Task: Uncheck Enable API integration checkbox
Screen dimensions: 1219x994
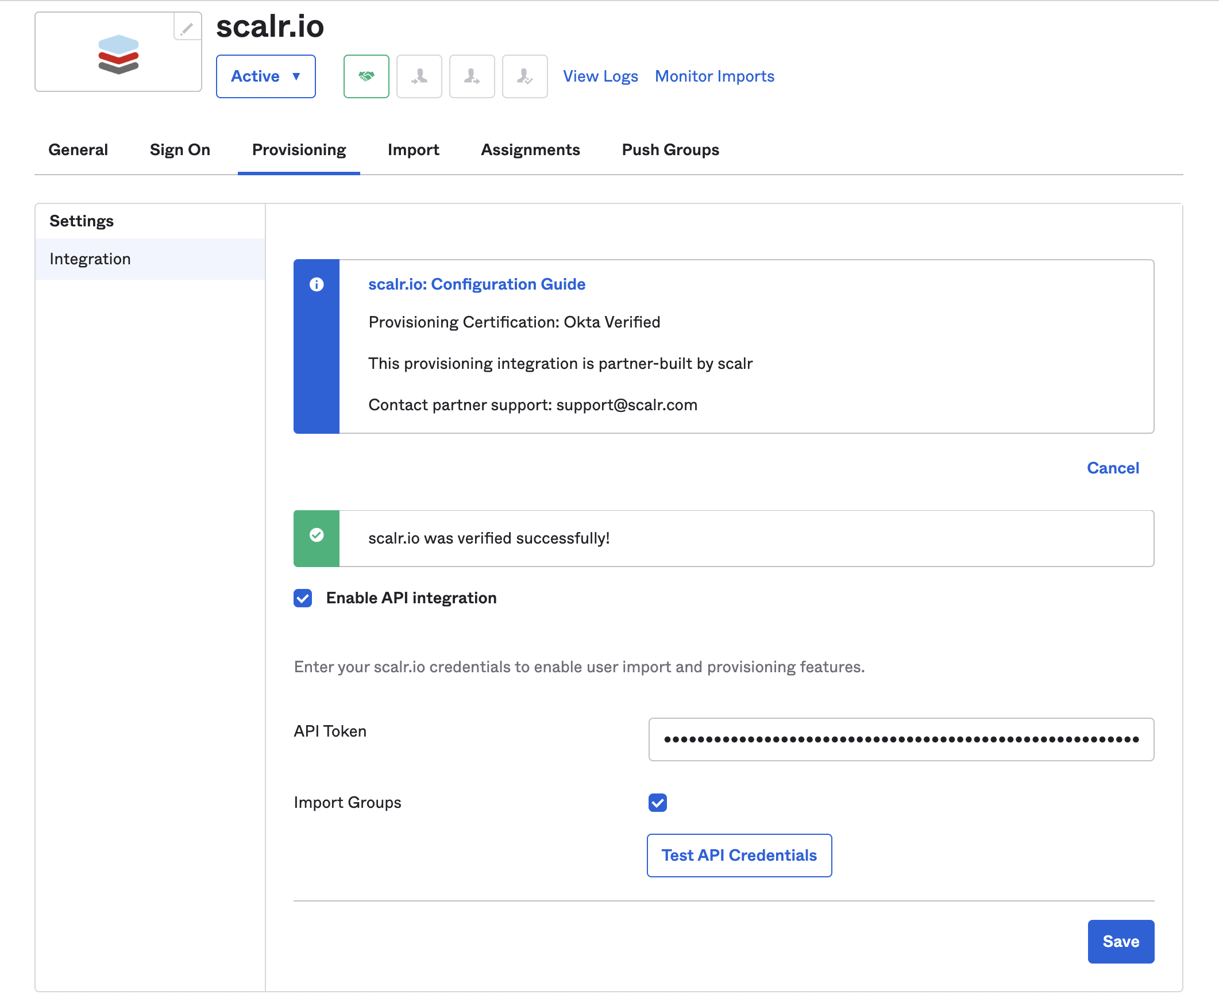Action: tap(303, 598)
